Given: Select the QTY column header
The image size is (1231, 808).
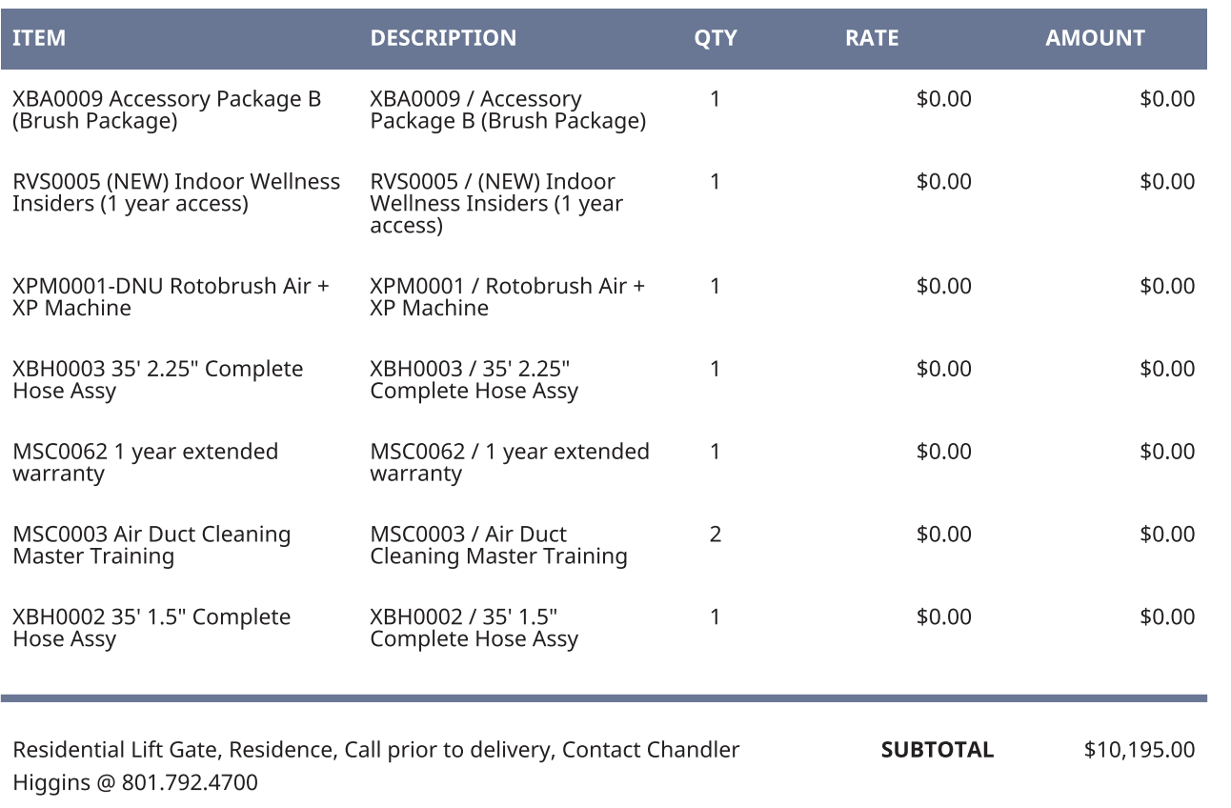Looking at the screenshot, I should 715,38.
